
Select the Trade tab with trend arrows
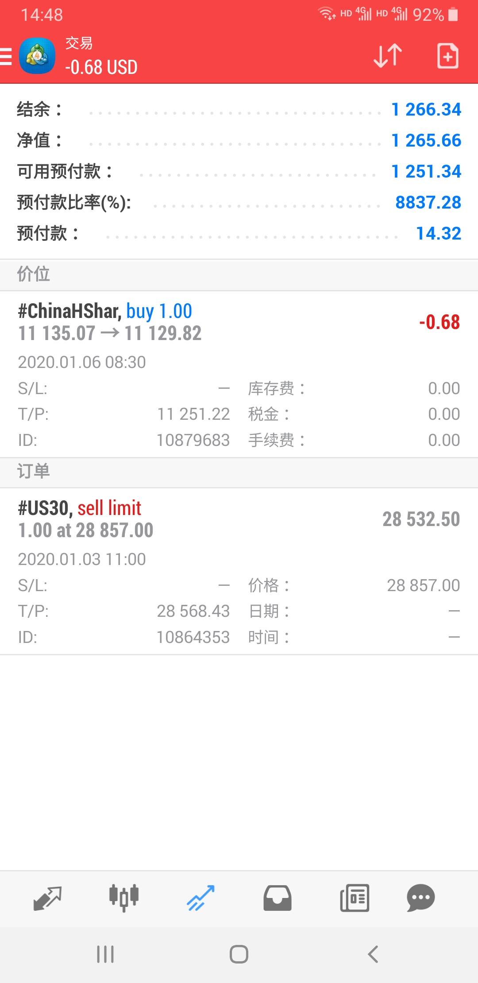[200, 898]
